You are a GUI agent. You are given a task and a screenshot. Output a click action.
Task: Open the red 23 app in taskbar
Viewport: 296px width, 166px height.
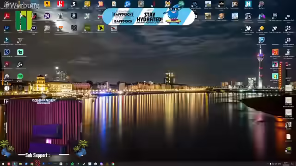click(x=37, y=163)
